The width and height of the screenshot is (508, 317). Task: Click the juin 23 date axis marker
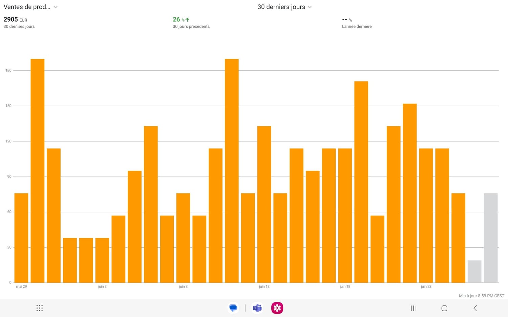tap(426, 287)
